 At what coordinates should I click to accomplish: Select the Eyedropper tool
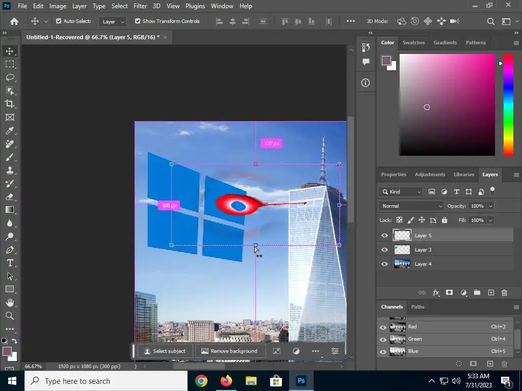(10, 130)
